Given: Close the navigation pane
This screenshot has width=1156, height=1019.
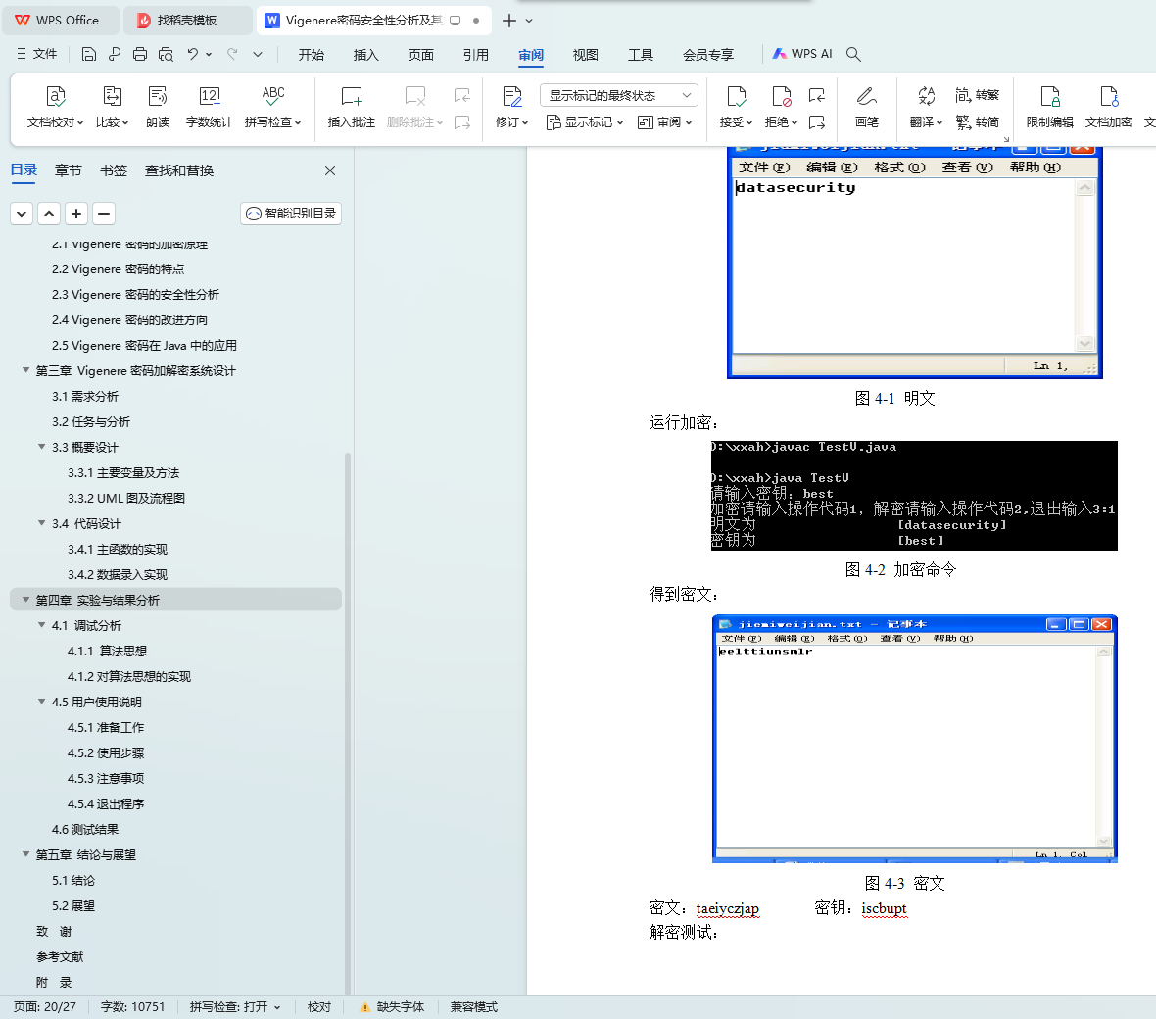Looking at the screenshot, I should 330,170.
